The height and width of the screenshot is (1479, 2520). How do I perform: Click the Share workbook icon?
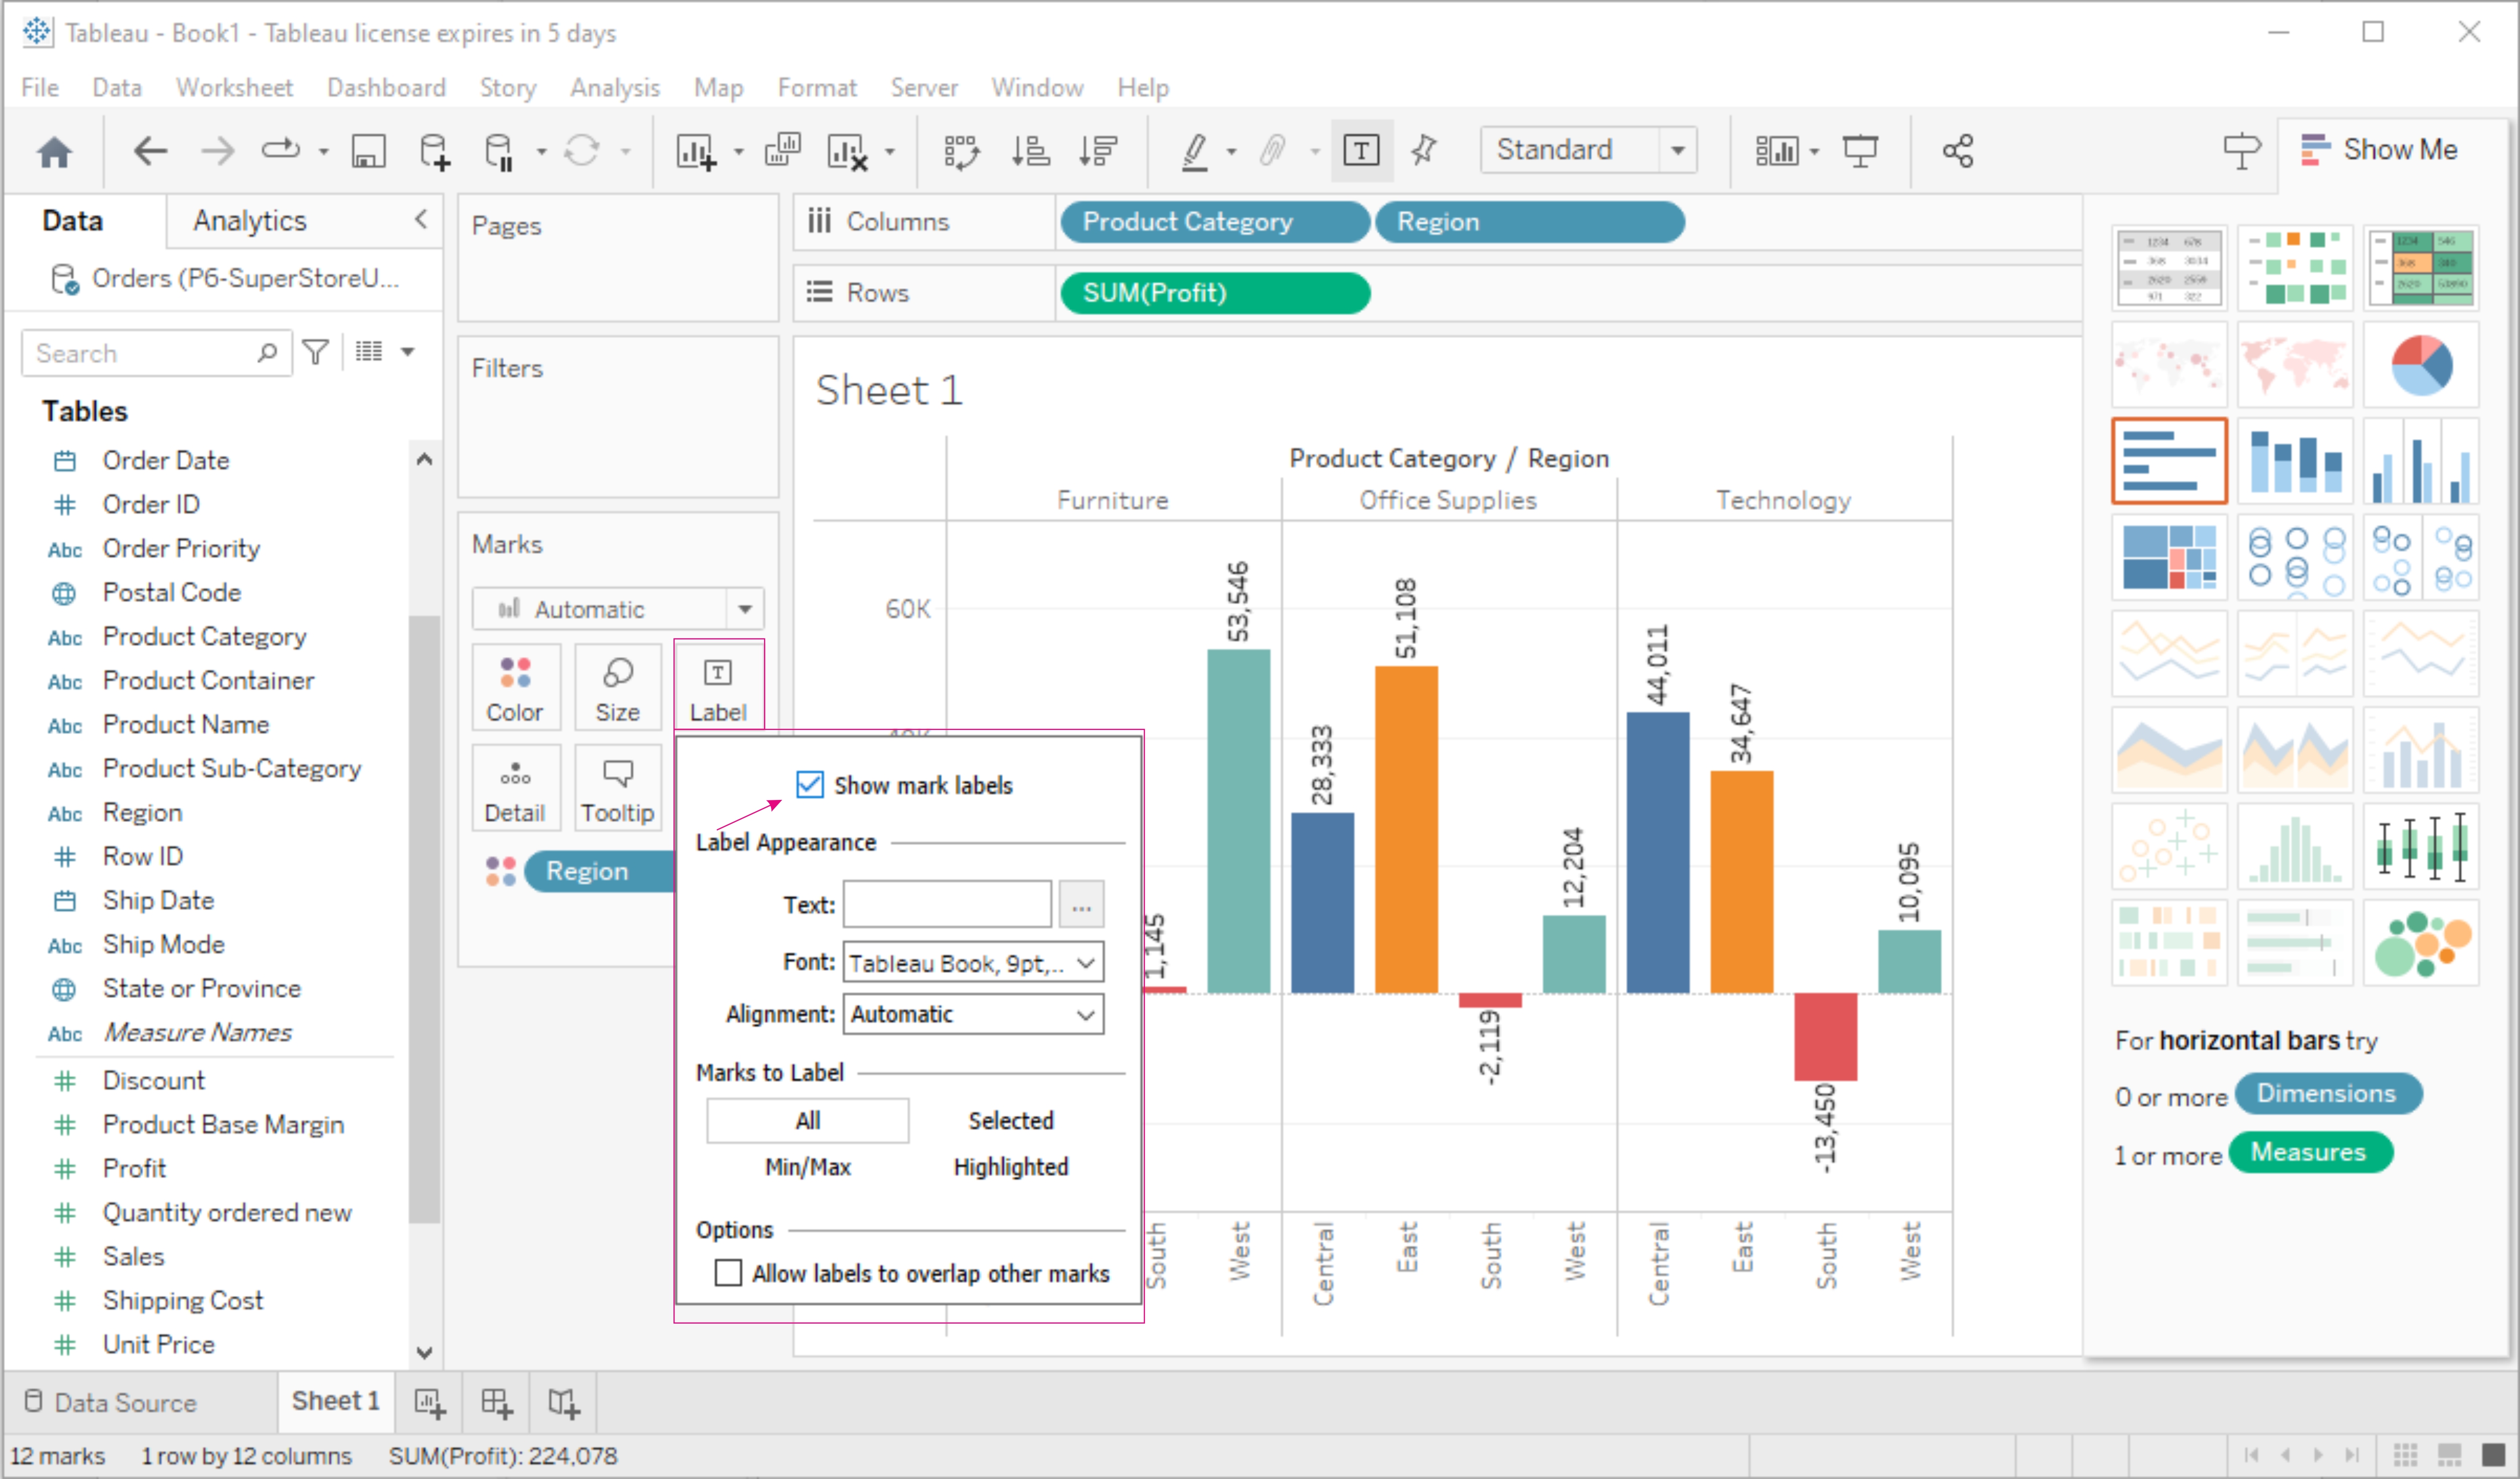click(1957, 151)
